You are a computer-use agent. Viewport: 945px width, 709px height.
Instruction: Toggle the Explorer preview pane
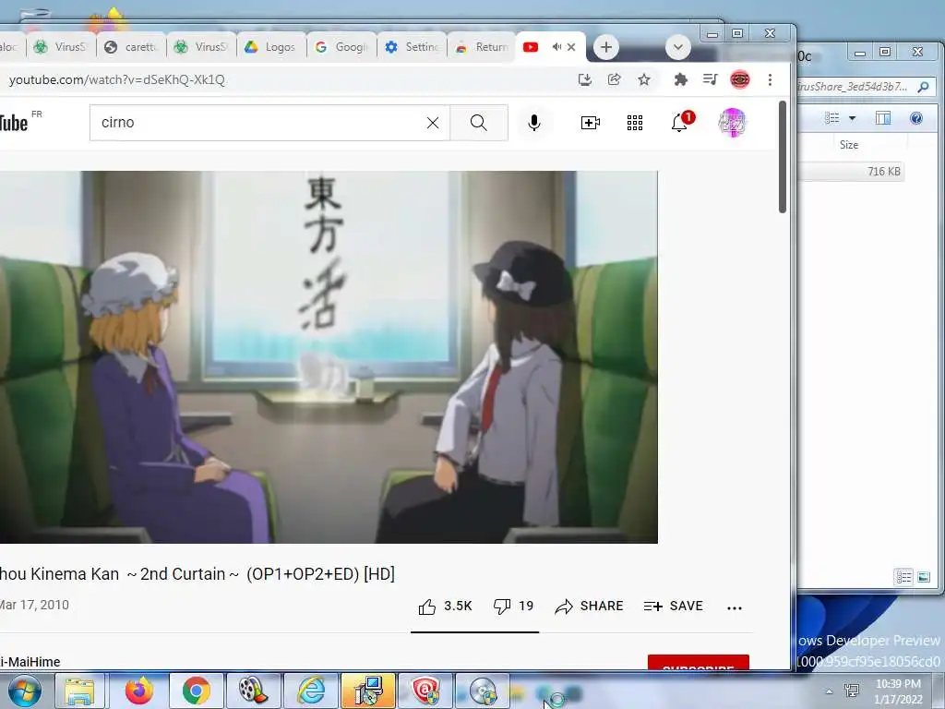[x=883, y=118]
